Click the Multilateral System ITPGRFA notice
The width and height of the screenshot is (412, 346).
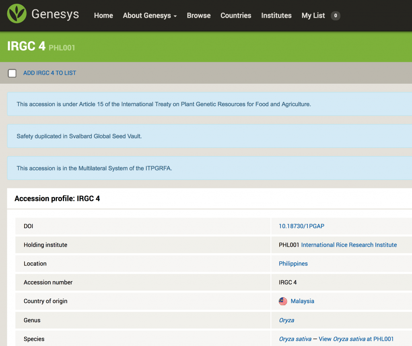tap(209, 168)
